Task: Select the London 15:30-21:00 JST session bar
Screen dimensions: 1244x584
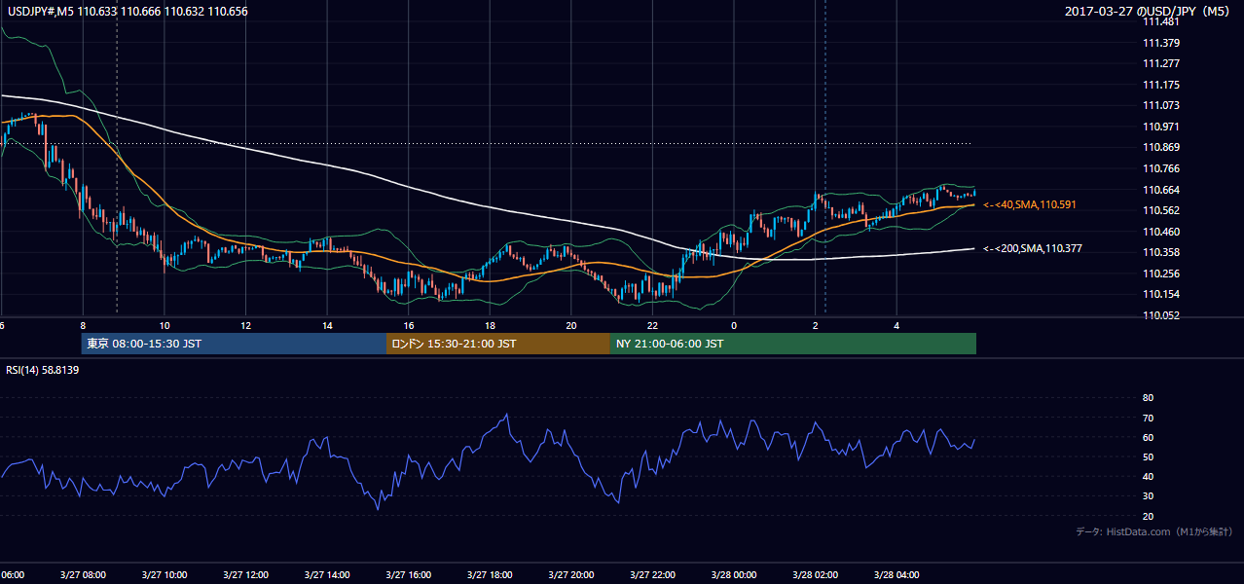Action: (x=498, y=344)
